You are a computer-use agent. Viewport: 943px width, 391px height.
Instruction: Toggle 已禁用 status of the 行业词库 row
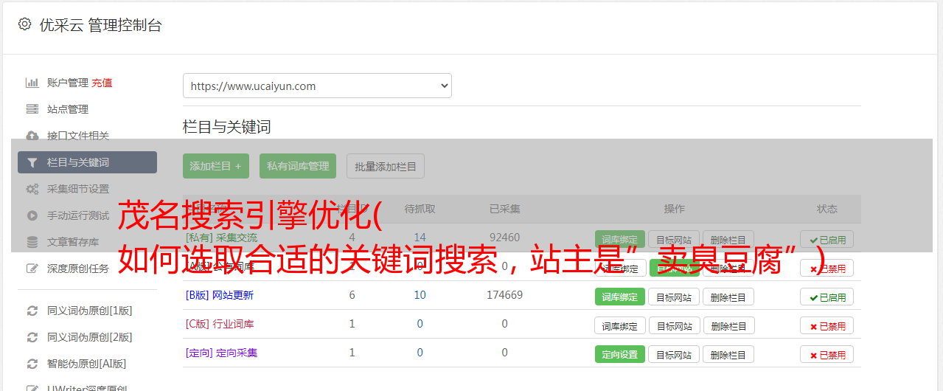click(827, 325)
